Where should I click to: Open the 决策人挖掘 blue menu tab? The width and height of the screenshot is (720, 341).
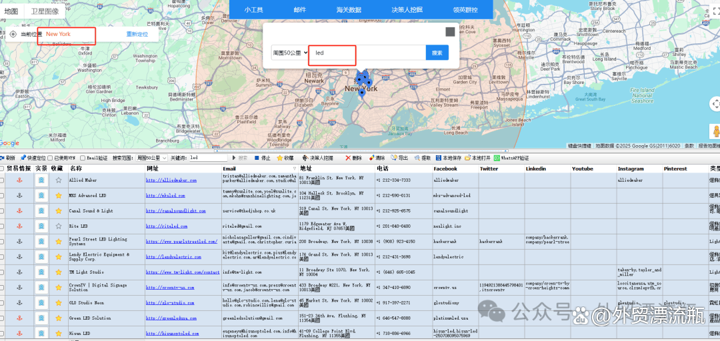click(407, 9)
